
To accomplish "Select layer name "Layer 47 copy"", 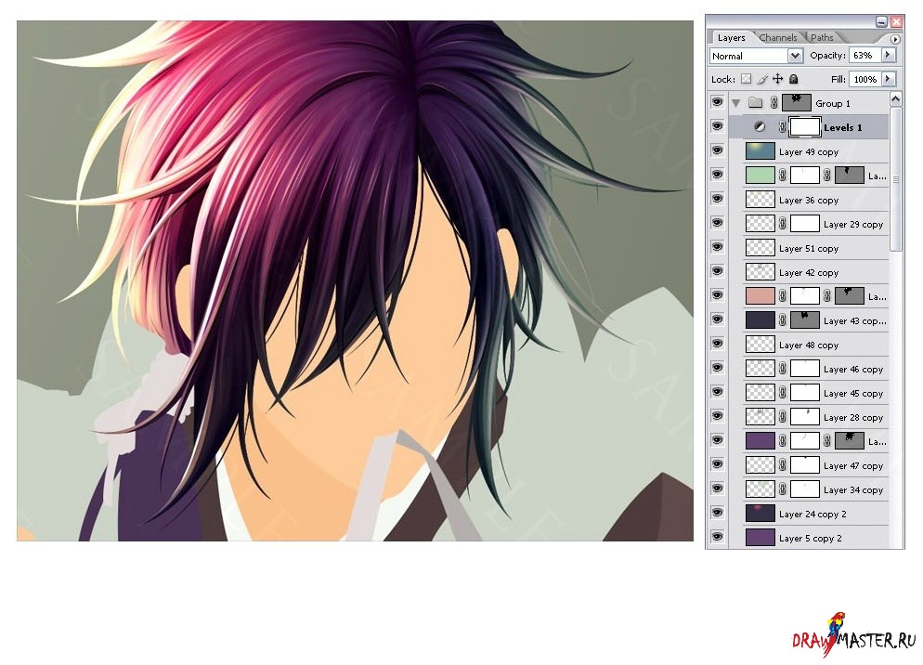I will coord(853,466).
